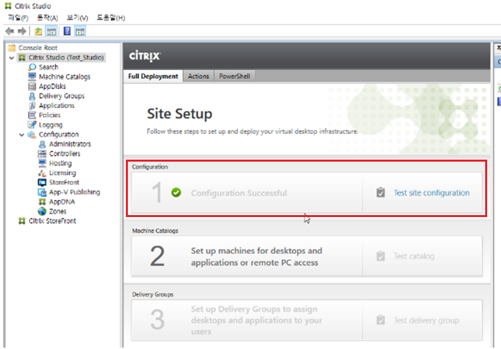Select Citrix Studio (Test_Studio) node

(66, 57)
